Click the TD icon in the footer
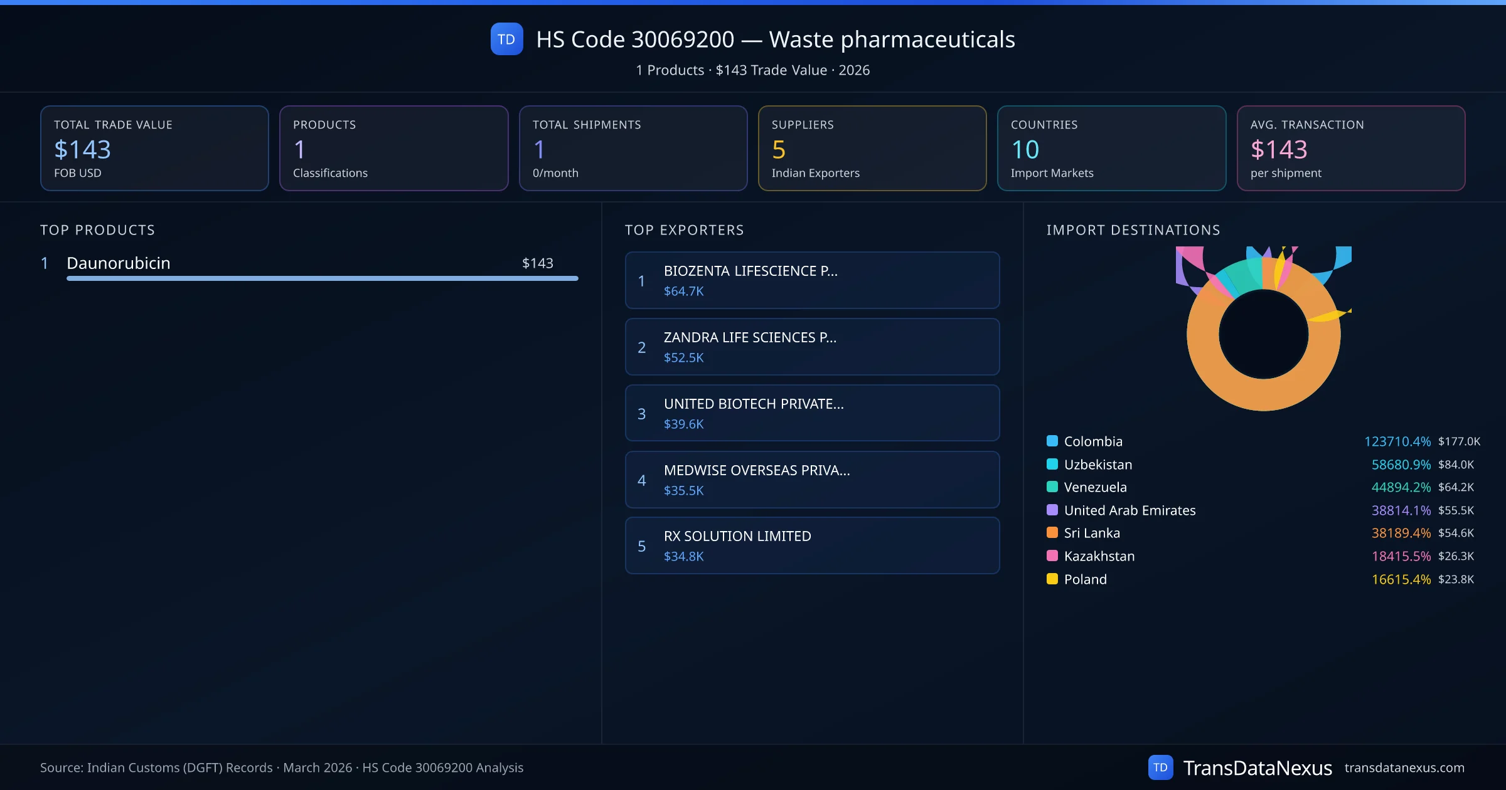The height and width of the screenshot is (790, 1506). (x=1161, y=766)
